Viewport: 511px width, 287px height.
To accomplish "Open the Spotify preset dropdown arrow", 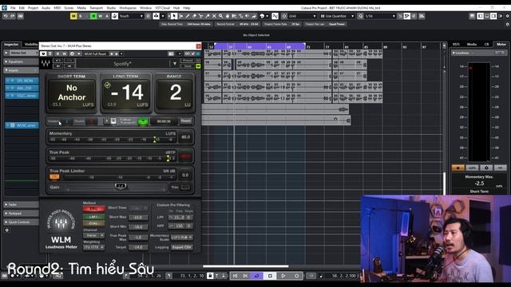I will (x=175, y=64).
